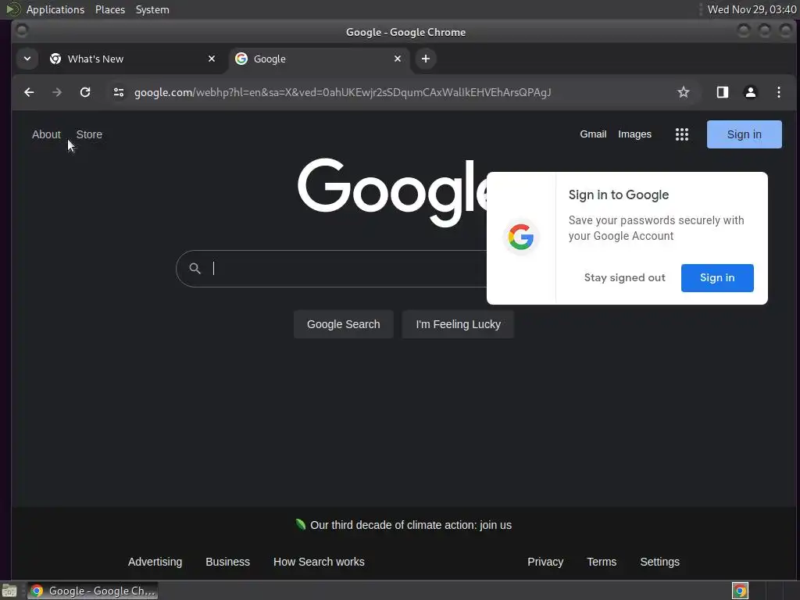This screenshot has width=800, height=600.
Task: Open the Terms footer link
Action: [x=602, y=562]
